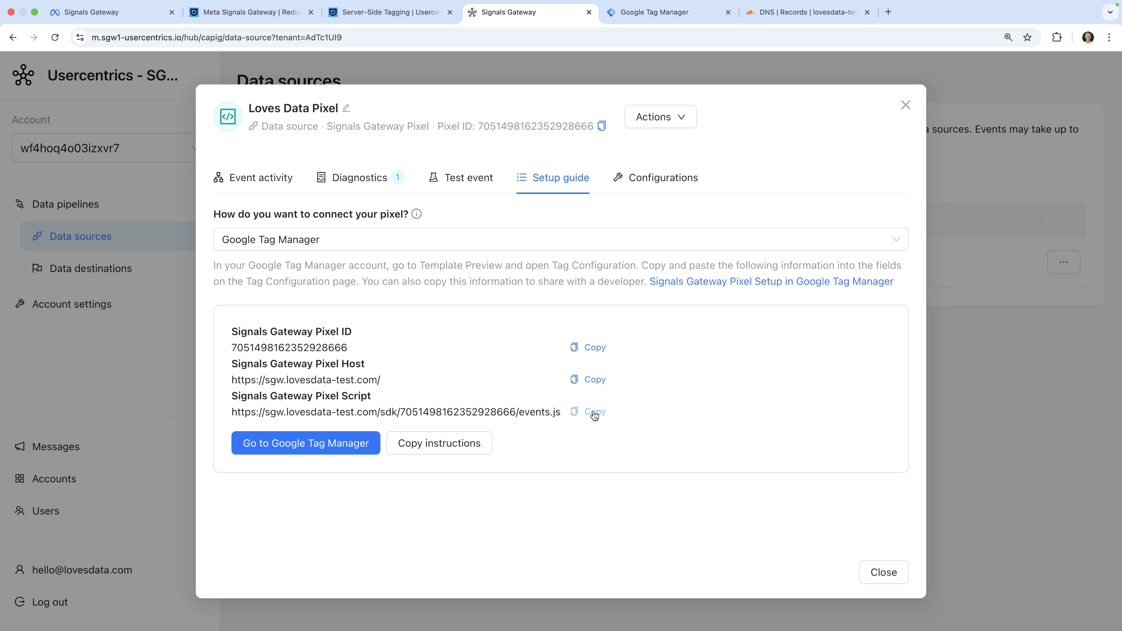Open the tab search dropdown arrow
The width and height of the screenshot is (1122, 631).
1110,12
